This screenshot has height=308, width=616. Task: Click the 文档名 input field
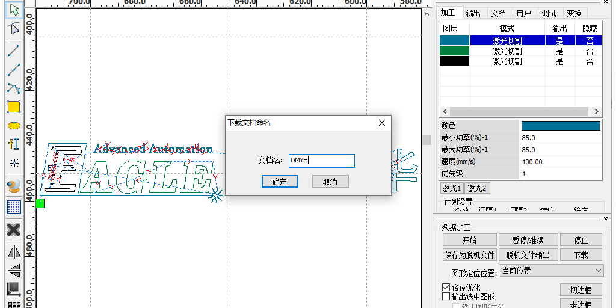[322, 161]
